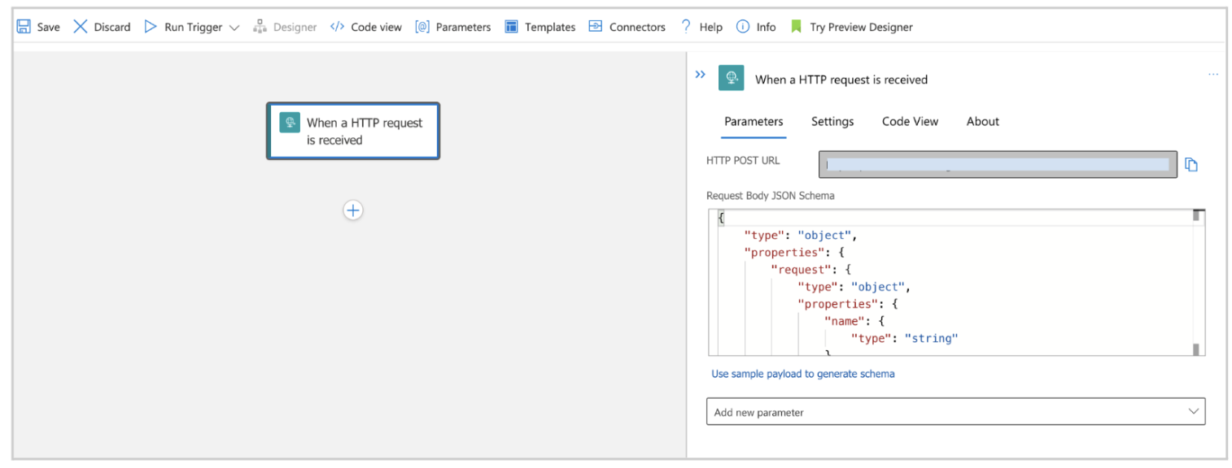Image resolution: width=1232 pixels, height=468 pixels.
Task: Open the Templates gallery
Action: [x=540, y=27]
